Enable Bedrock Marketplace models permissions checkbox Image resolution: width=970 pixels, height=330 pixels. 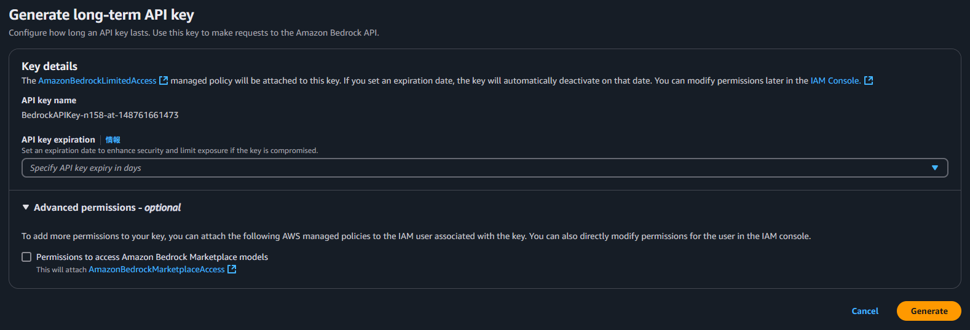26,257
